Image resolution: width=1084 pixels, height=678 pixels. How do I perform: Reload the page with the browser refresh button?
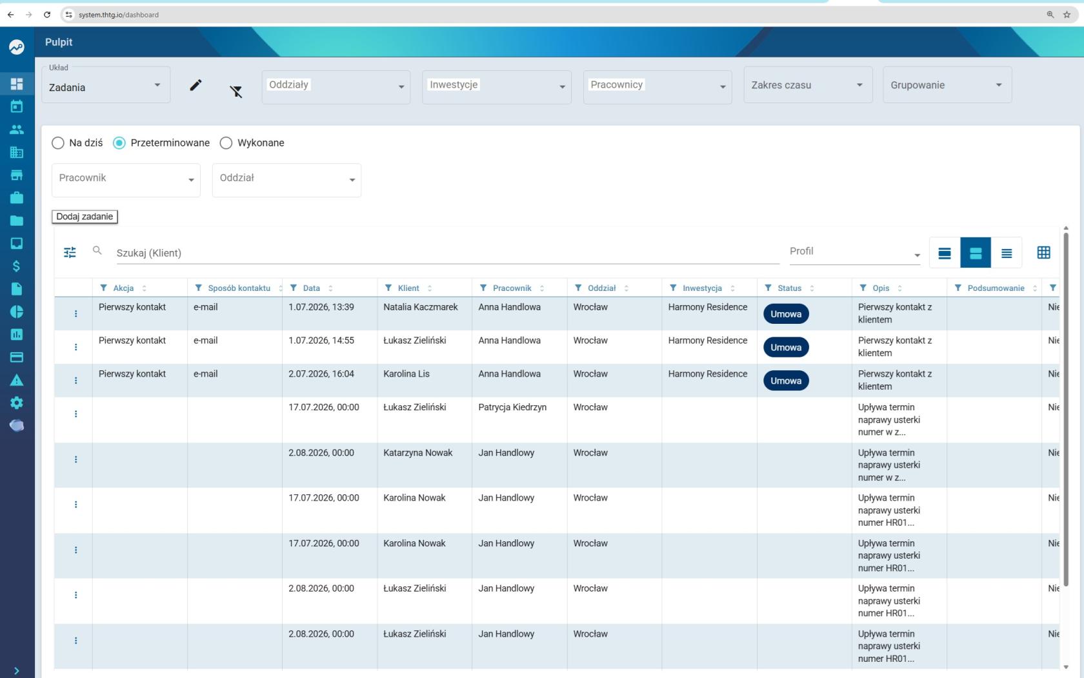coord(47,14)
